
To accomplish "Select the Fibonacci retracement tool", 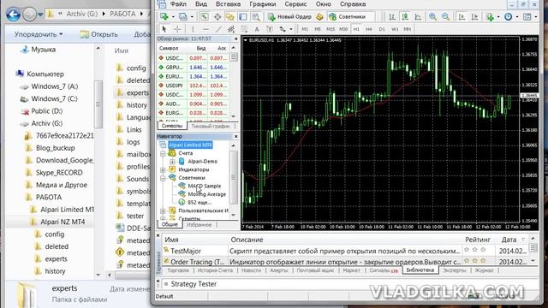I will click(x=244, y=29).
